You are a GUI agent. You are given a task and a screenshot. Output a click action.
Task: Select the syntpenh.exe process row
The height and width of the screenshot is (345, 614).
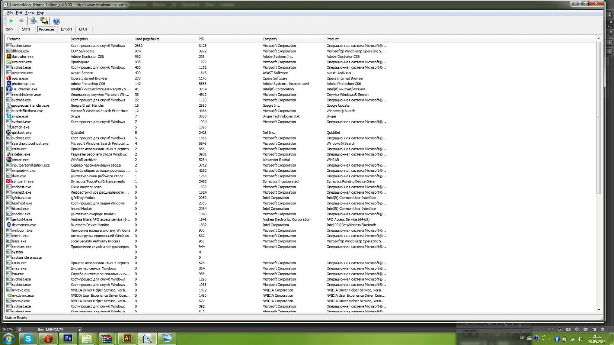tap(197, 181)
